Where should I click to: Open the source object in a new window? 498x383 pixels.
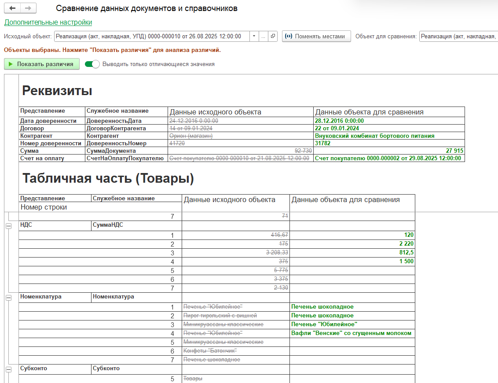pos(273,36)
